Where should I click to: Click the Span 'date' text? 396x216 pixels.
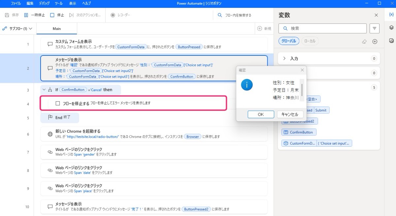click(82, 172)
